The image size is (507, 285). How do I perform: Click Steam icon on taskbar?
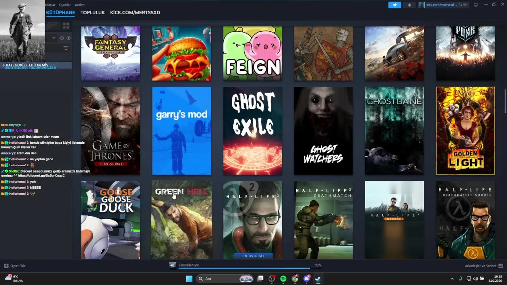click(318, 279)
